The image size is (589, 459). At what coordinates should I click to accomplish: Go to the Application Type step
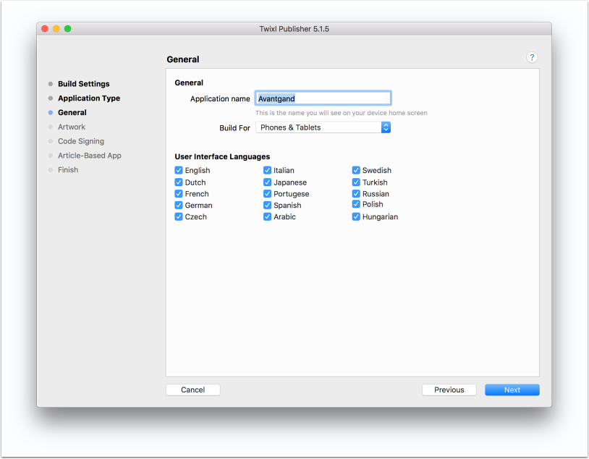(89, 98)
